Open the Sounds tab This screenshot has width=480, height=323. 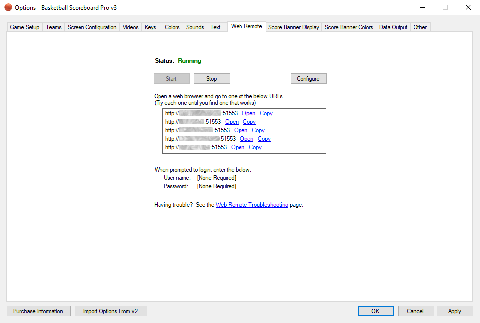(195, 27)
